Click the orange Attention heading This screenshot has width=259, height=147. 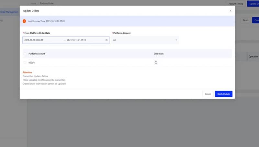(x=27, y=72)
